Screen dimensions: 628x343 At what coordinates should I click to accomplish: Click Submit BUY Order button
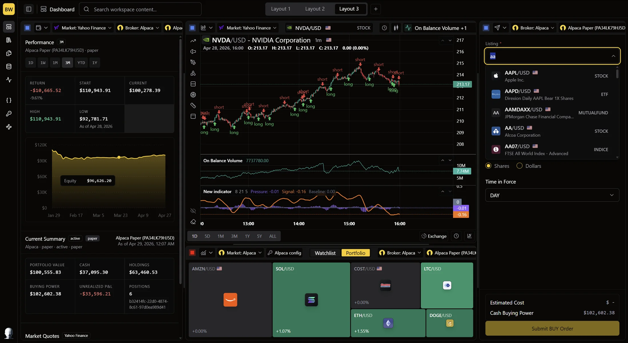pos(552,328)
